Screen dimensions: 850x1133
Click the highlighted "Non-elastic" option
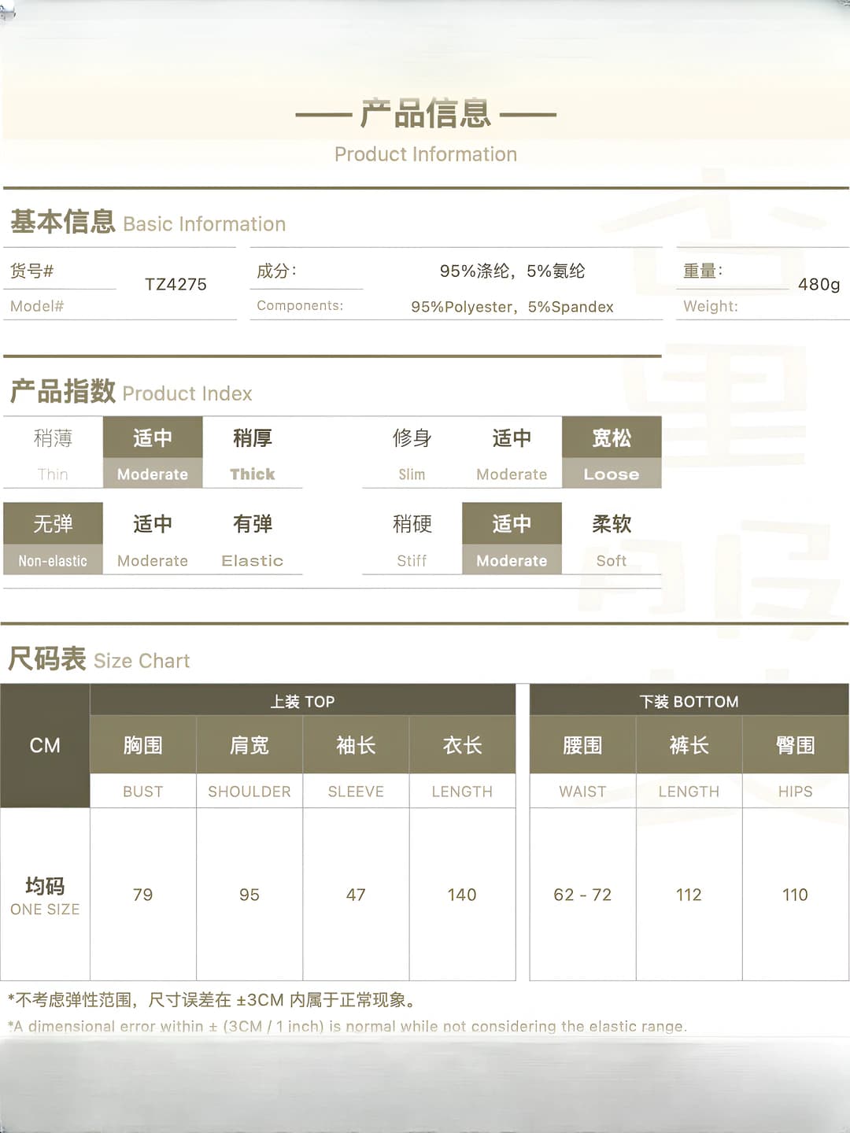point(53,561)
